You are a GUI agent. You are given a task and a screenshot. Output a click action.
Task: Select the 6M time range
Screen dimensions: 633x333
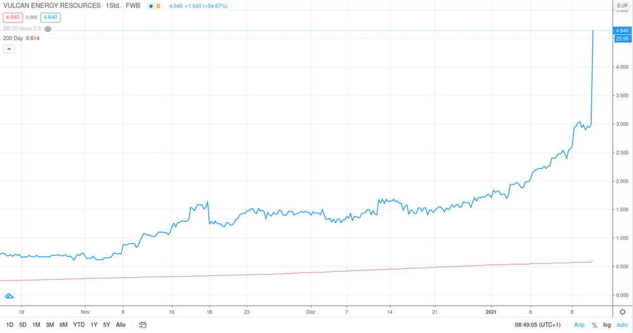[63, 325]
